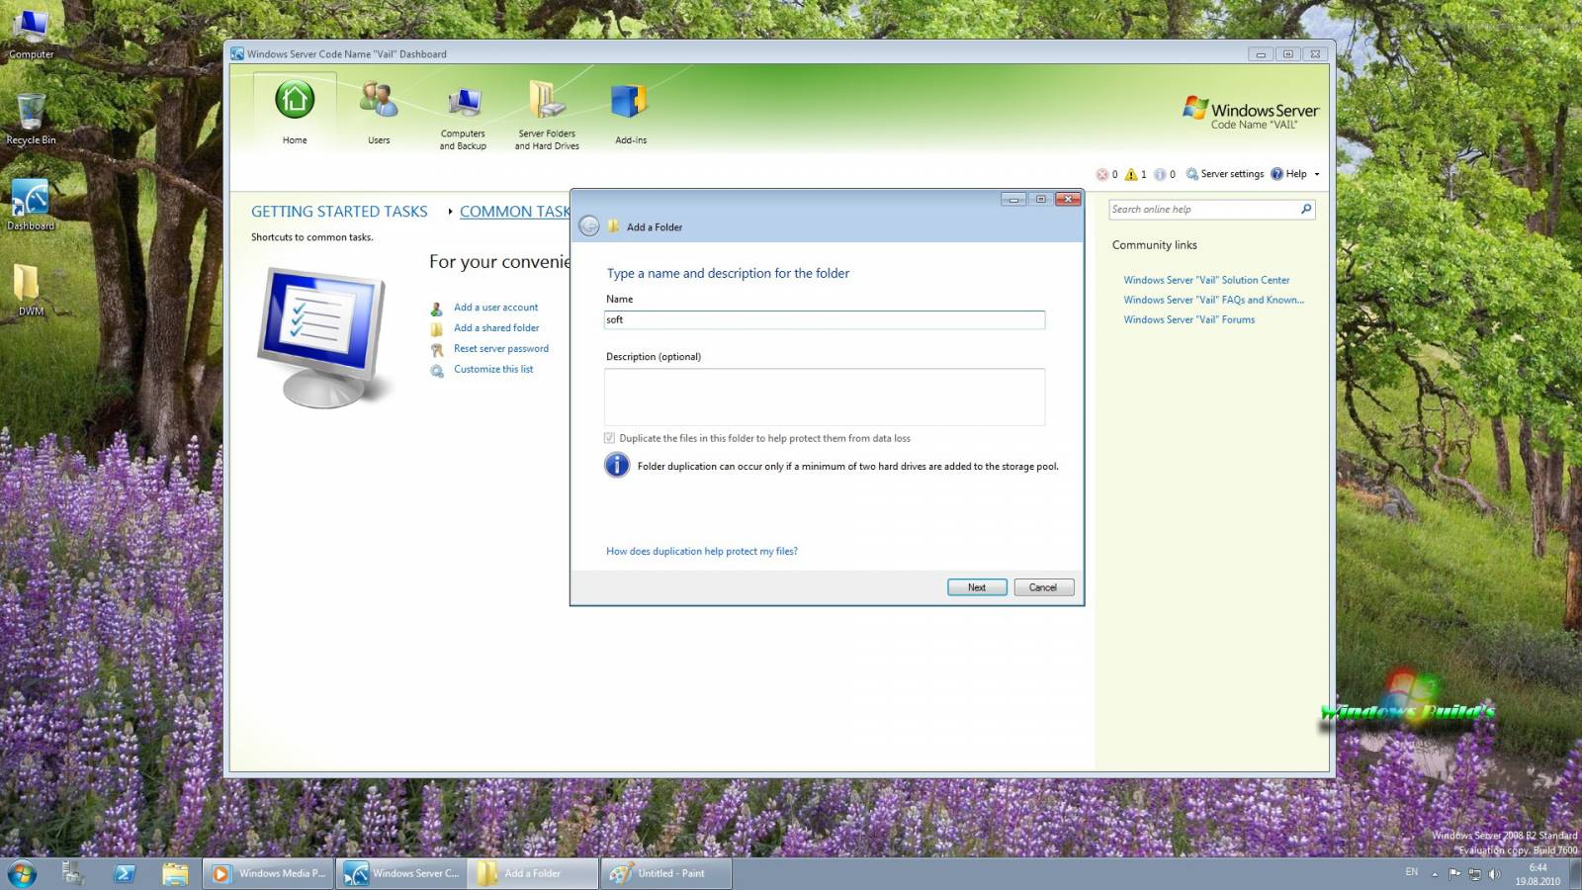Open the Add-ins section

pos(631,113)
